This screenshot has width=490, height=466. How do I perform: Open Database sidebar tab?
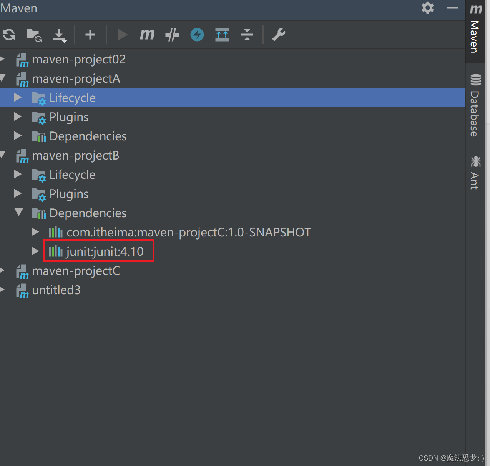tap(475, 105)
